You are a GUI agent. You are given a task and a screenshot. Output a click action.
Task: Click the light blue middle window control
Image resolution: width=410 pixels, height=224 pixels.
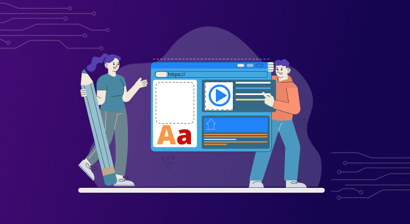coord(250,65)
